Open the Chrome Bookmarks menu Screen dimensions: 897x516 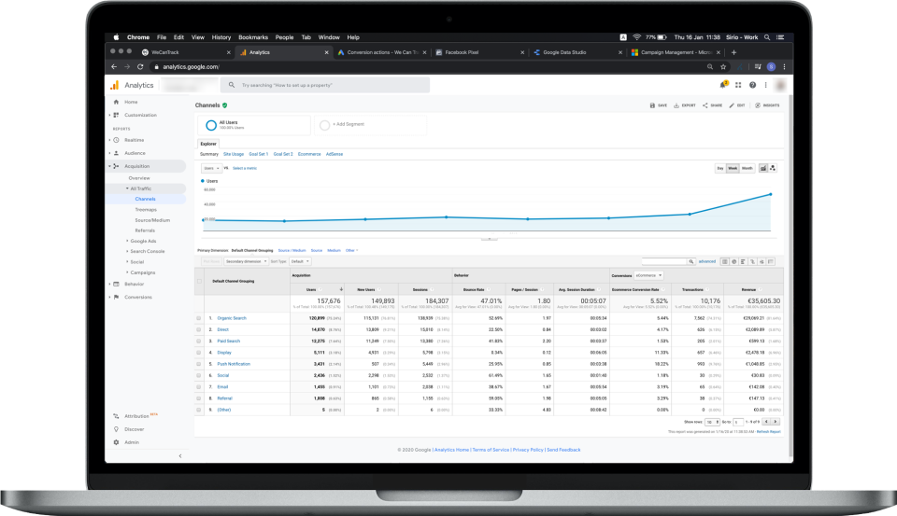pyautogui.click(x=253, y=37)
